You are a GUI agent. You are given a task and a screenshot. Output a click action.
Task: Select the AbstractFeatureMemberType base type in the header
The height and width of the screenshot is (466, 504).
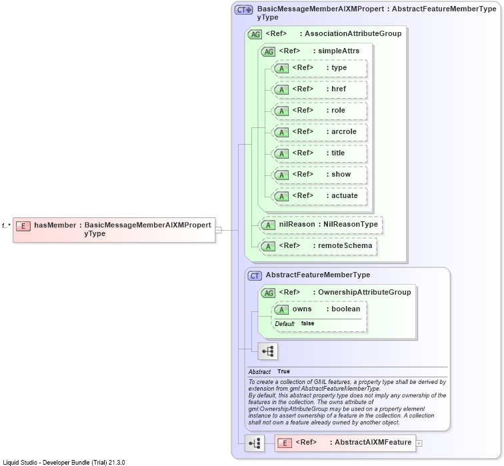tap(444, 9)
